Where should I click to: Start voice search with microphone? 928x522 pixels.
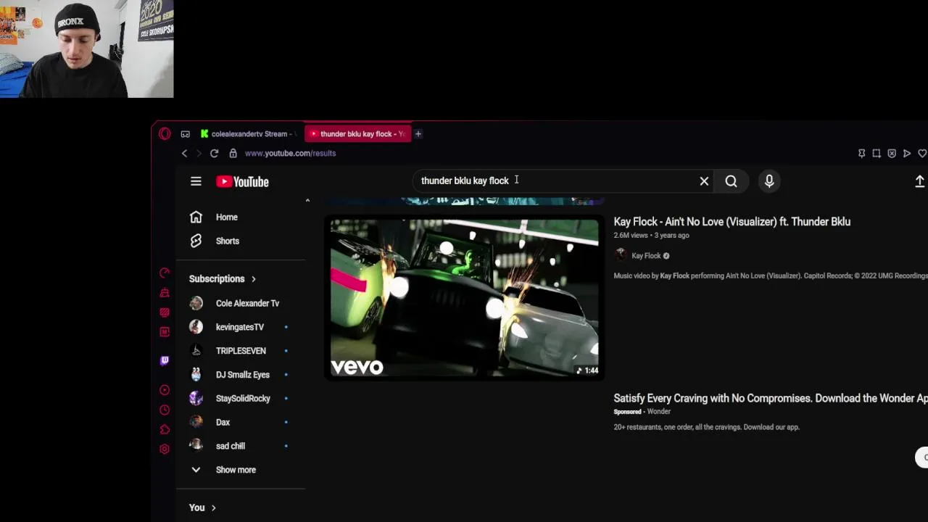[769, 181]
